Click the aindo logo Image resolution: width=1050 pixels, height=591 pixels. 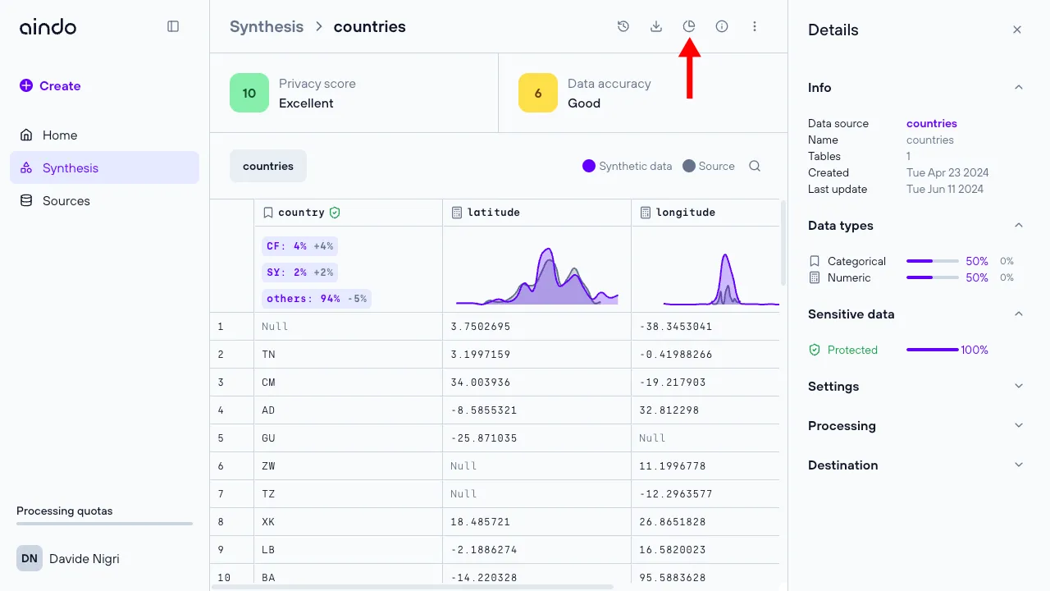(x=48, y=26)
